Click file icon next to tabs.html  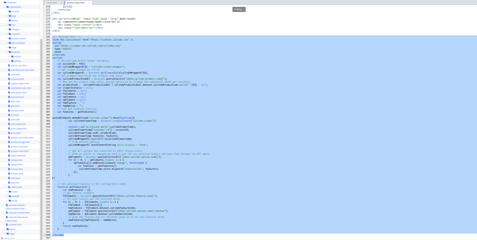coord(9,178)
